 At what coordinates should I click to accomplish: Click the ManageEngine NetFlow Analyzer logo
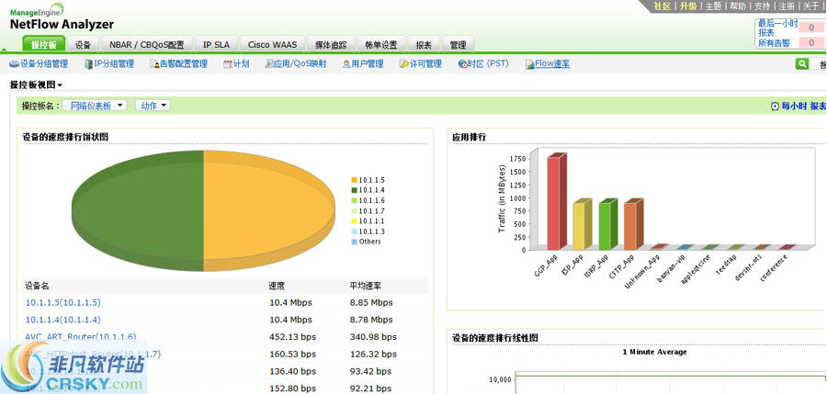(62, 17)
